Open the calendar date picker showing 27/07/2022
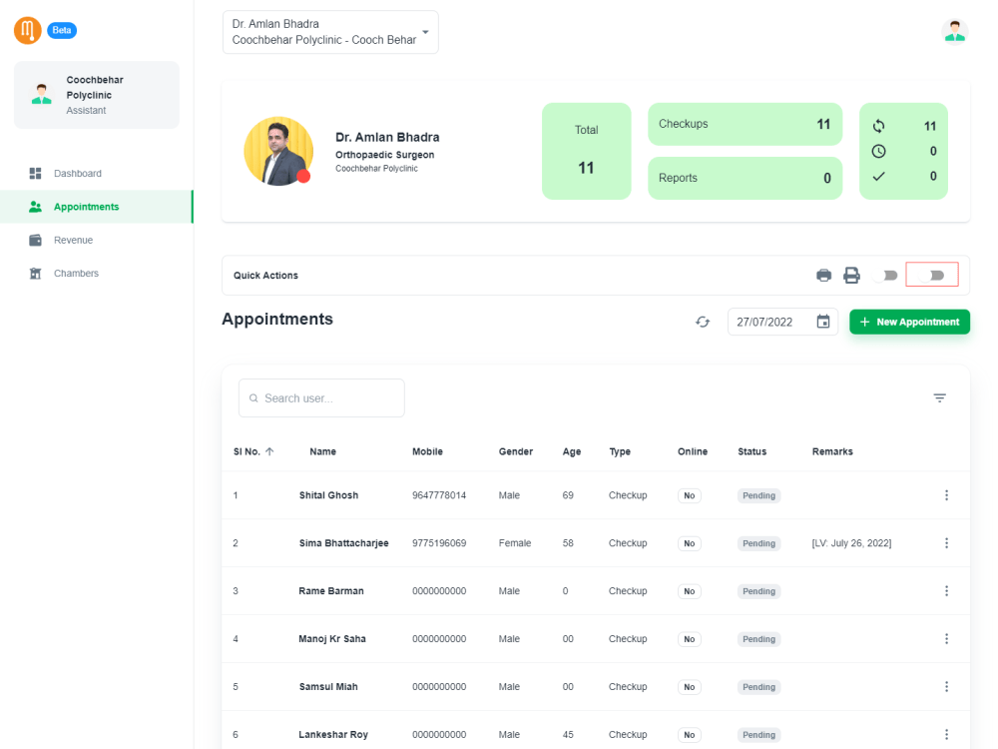 (x=822, y=322)
